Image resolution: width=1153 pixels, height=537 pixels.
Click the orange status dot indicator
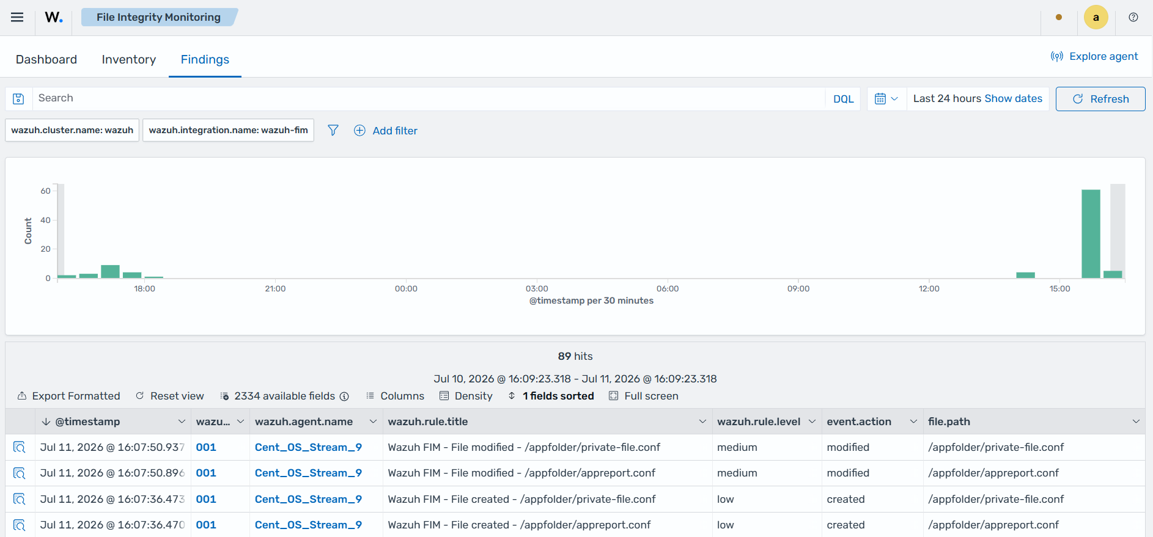(1059, 17)
